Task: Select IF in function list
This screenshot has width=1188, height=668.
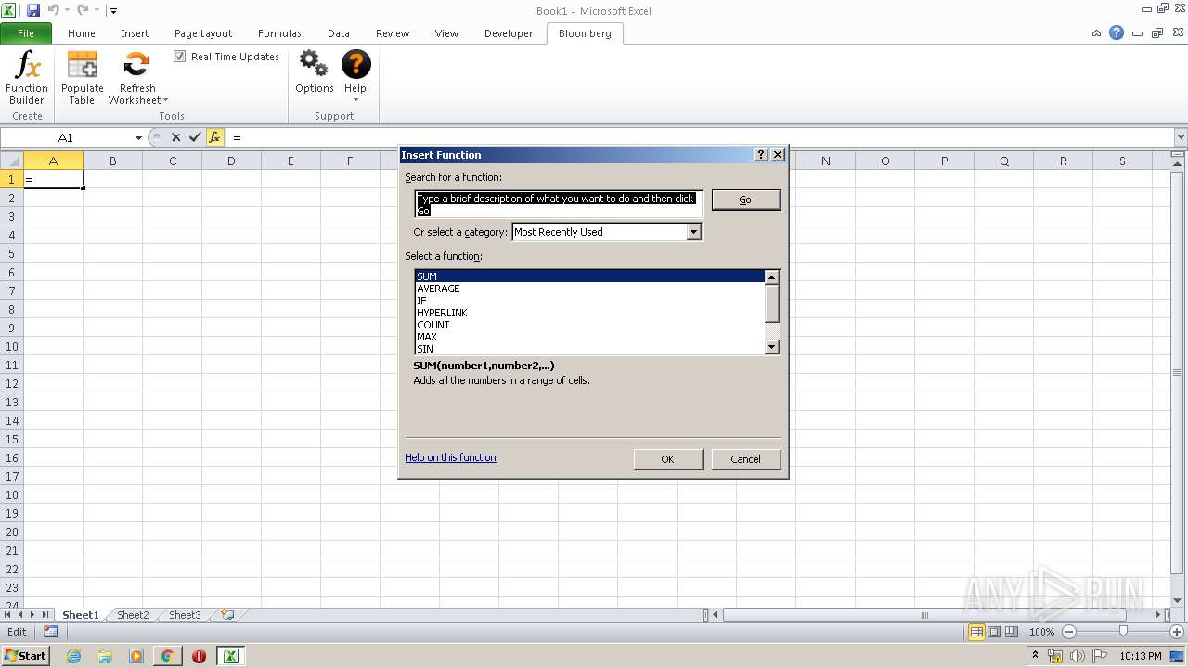Action: pos(589,301)
